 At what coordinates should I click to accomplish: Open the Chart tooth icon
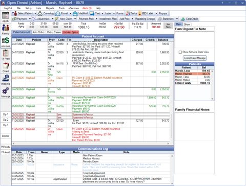pyautogui.click(x=6, y=65)
